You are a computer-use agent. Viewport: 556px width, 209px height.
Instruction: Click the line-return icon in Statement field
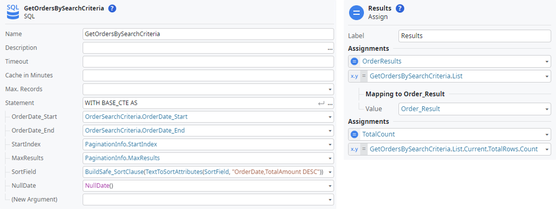pyautogui.click(x=322, y=104)
